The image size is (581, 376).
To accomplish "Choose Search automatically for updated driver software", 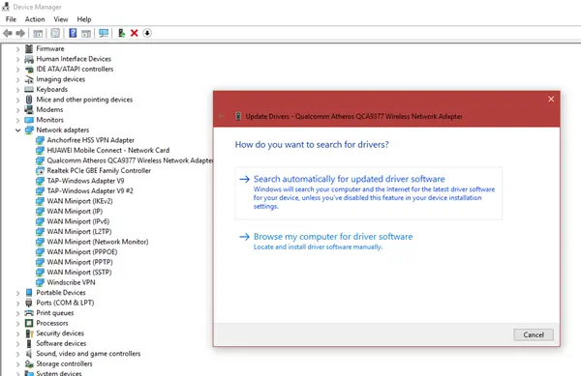I will pos(368,193).
